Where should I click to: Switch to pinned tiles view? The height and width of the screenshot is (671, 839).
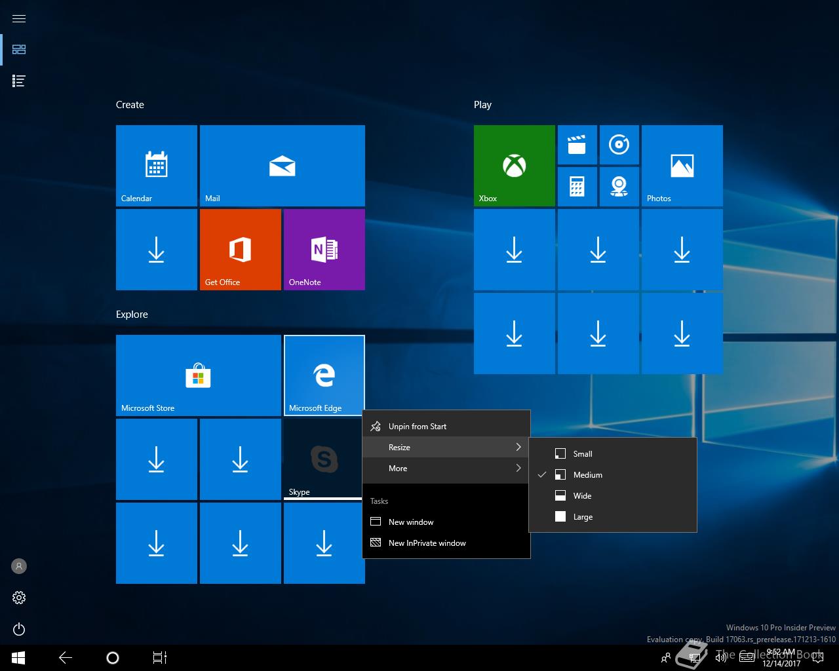coord(19,50)
